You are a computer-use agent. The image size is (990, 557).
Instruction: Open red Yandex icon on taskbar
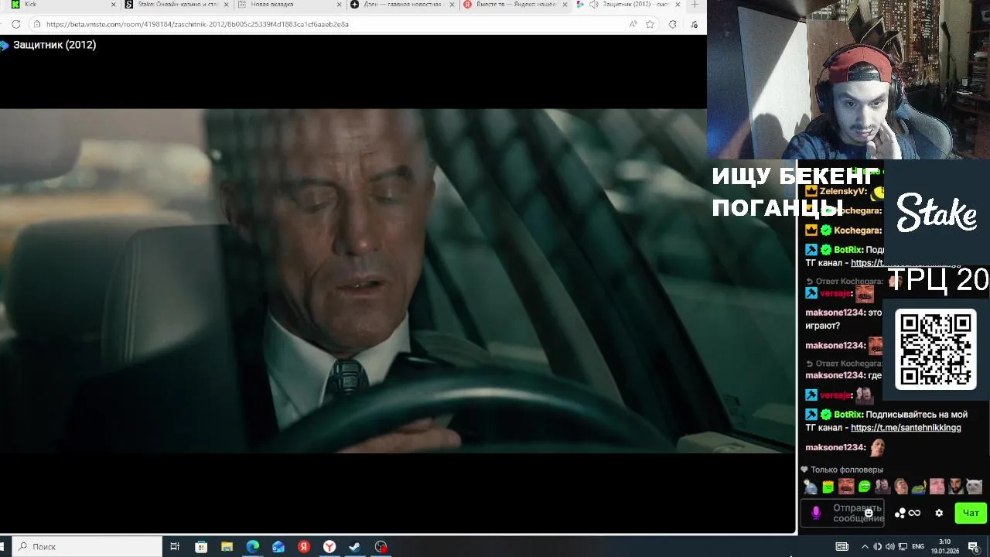pos(304,547)
